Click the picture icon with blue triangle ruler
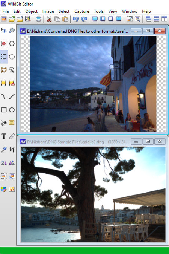This screenshot has height=254, width=169. point(12,176)
